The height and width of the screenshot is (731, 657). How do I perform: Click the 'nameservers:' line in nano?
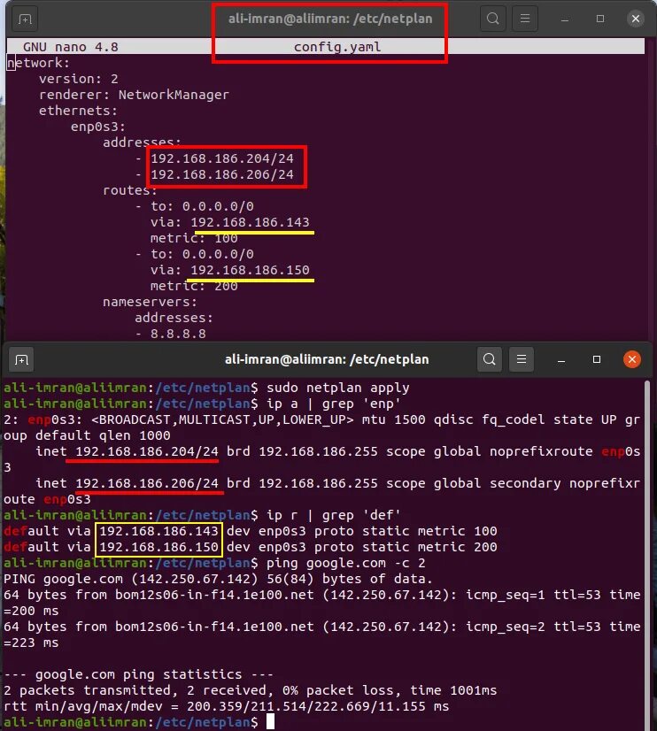150,302
